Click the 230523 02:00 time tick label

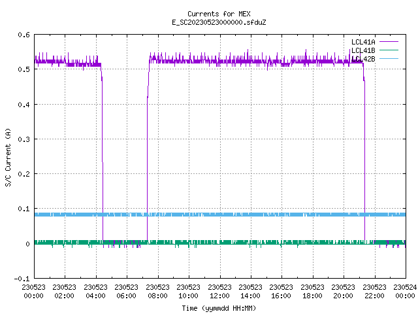point(64,292)
